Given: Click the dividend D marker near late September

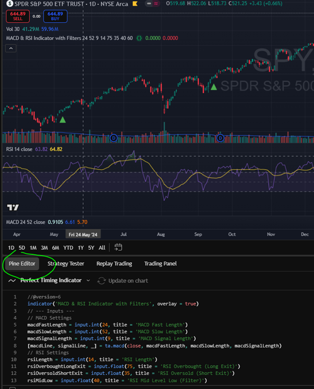Looking at the screenshot, I should coord(220,138).
